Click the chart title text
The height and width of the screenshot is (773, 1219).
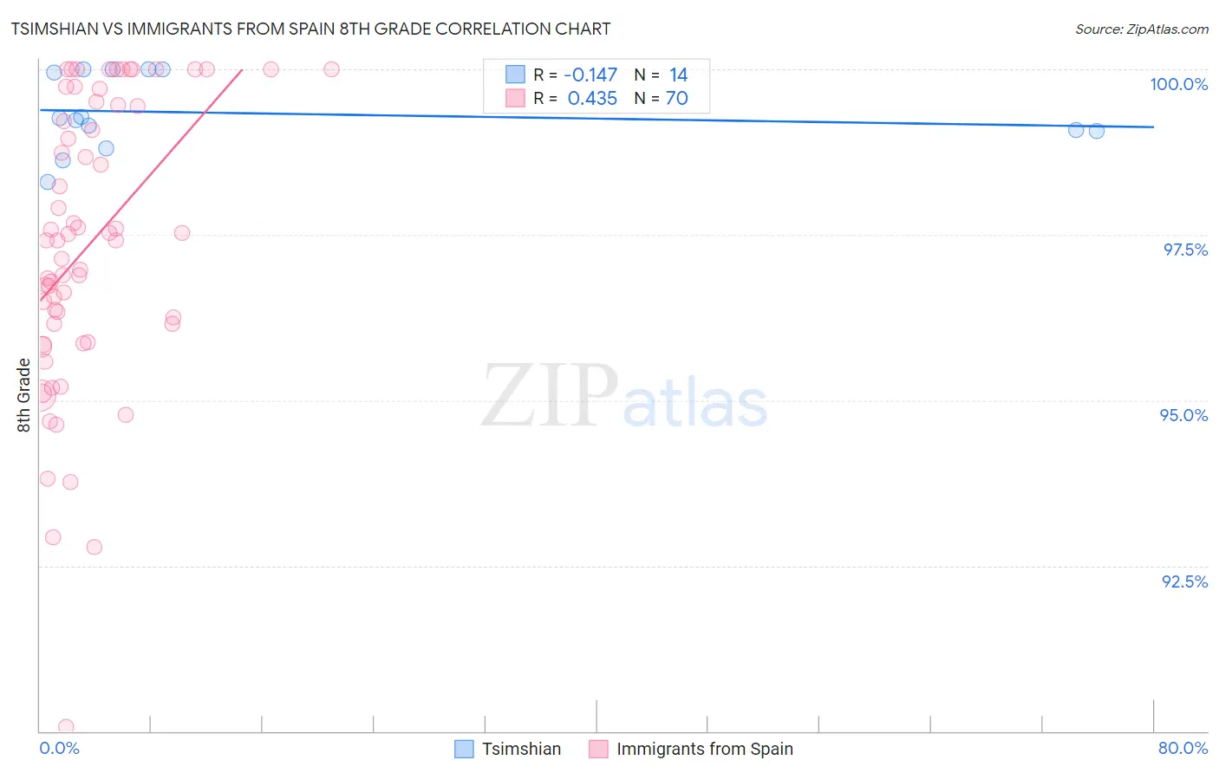311,29
